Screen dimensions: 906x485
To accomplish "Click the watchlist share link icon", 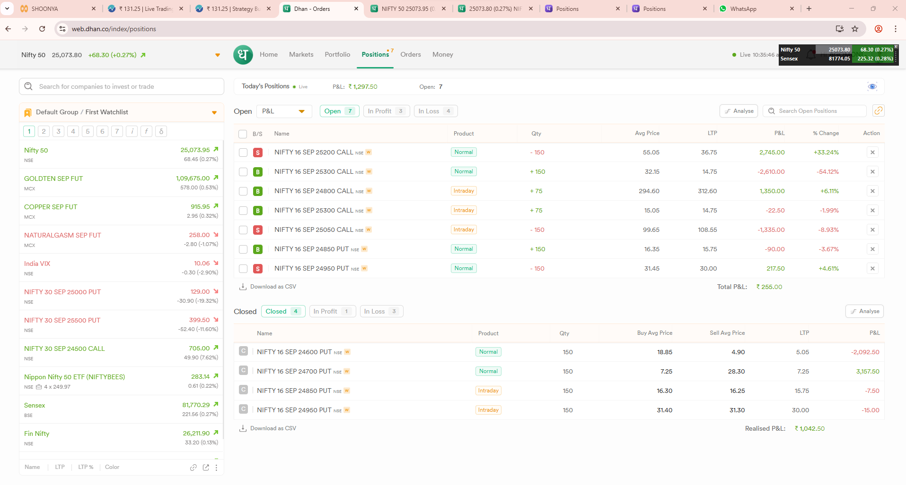I will [193, 467].
